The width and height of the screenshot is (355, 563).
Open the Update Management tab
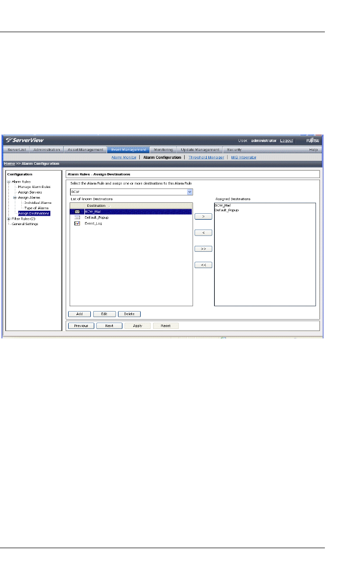click(x=200, y=150)
